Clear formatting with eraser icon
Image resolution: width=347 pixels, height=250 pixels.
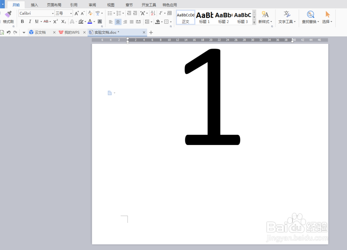[x=90, y=13]
